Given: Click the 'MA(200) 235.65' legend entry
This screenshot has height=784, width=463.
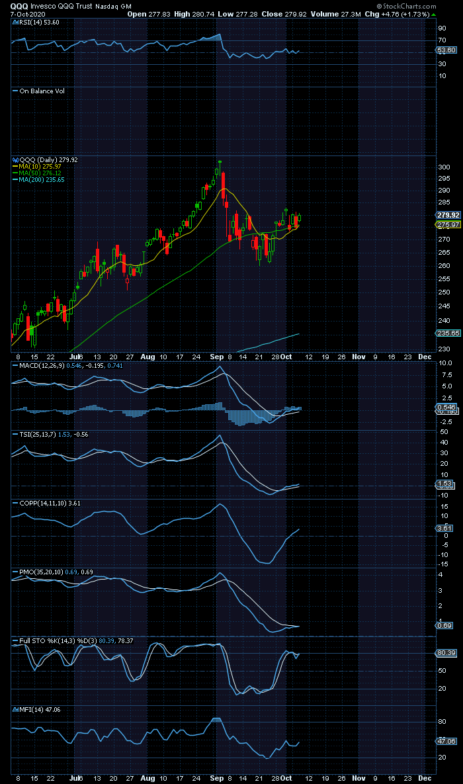Looking at the screenshot, I should tap(42, 179).
